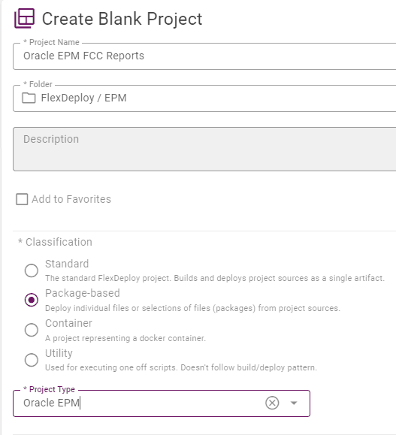
Task: Click the Package-based label text
Action: coord(83,293)
